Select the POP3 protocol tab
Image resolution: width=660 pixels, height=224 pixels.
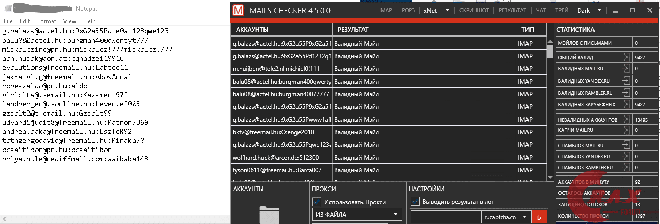(408, 10)
